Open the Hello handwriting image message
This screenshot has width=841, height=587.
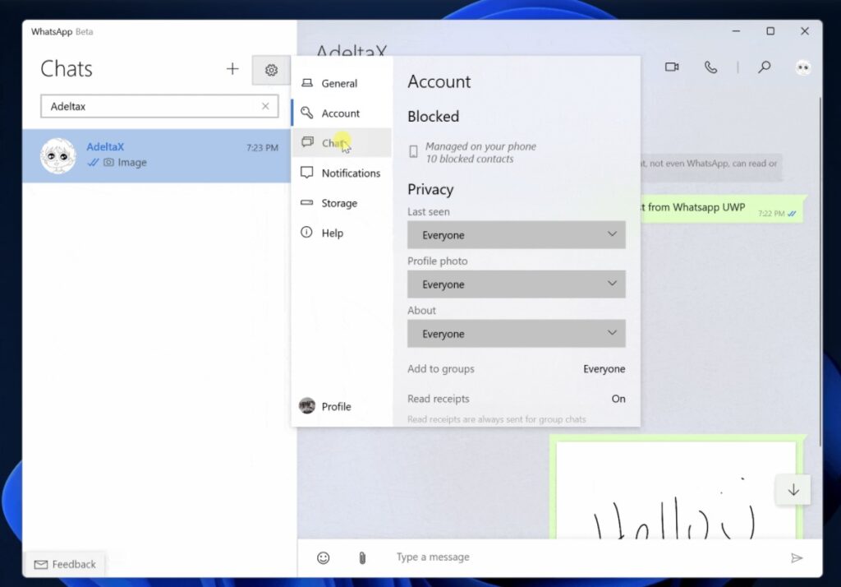[x=676, y=490]
